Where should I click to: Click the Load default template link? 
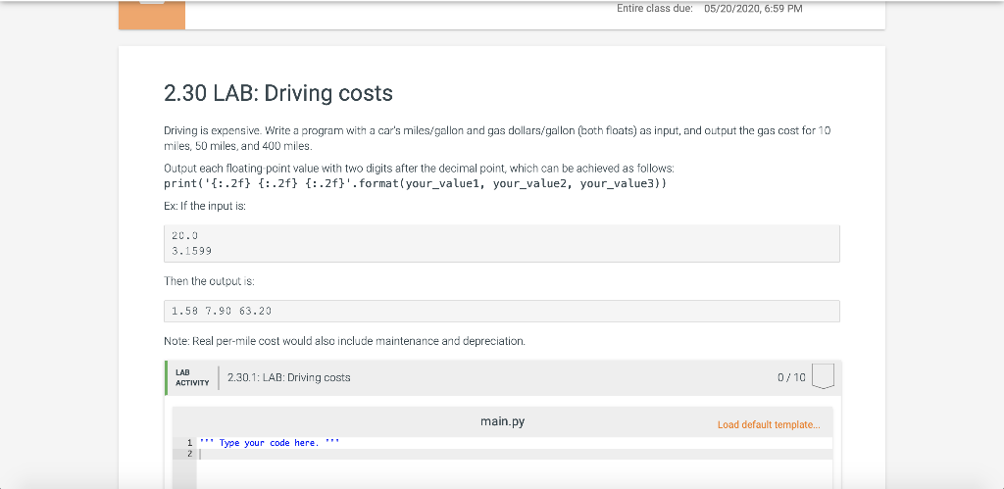769,425
